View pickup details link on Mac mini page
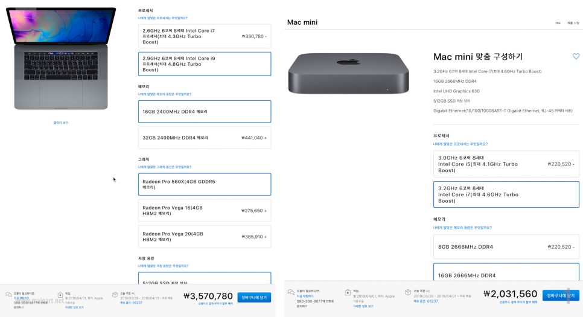The height and width of the screenshot is (317, 583). (363, 306)
